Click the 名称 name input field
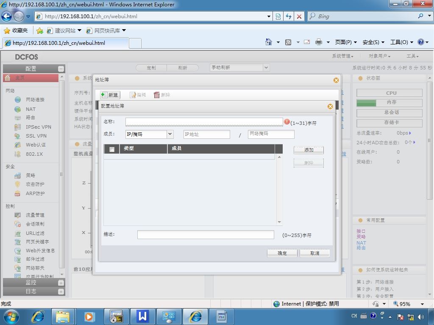 204,122
